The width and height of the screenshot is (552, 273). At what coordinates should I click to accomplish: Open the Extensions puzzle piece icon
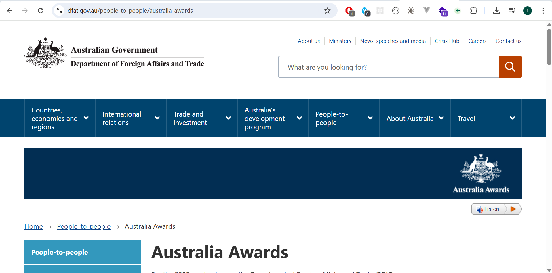[x=473, y=11]
